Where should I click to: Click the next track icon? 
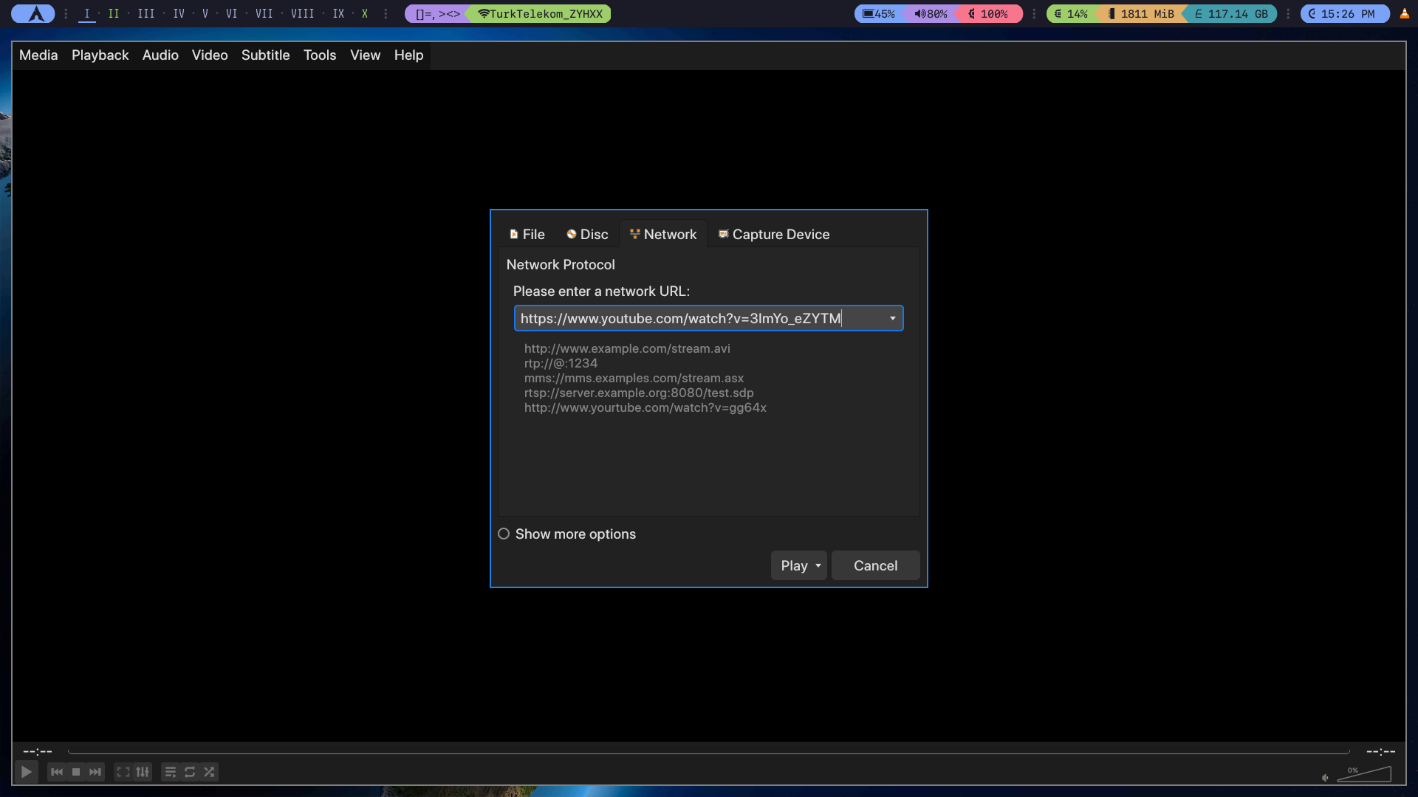[x=95, y=772]
